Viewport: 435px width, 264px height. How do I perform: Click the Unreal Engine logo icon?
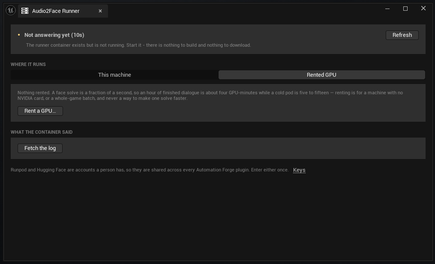11,11
